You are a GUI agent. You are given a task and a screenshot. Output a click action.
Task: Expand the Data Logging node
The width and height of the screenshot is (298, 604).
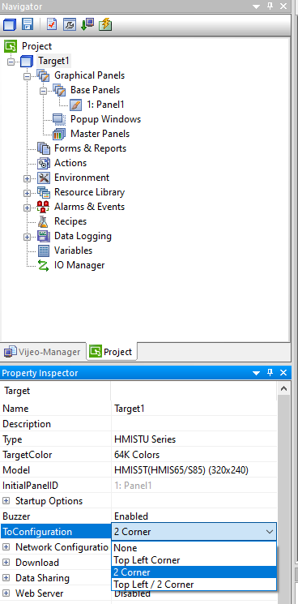point(27,238)
